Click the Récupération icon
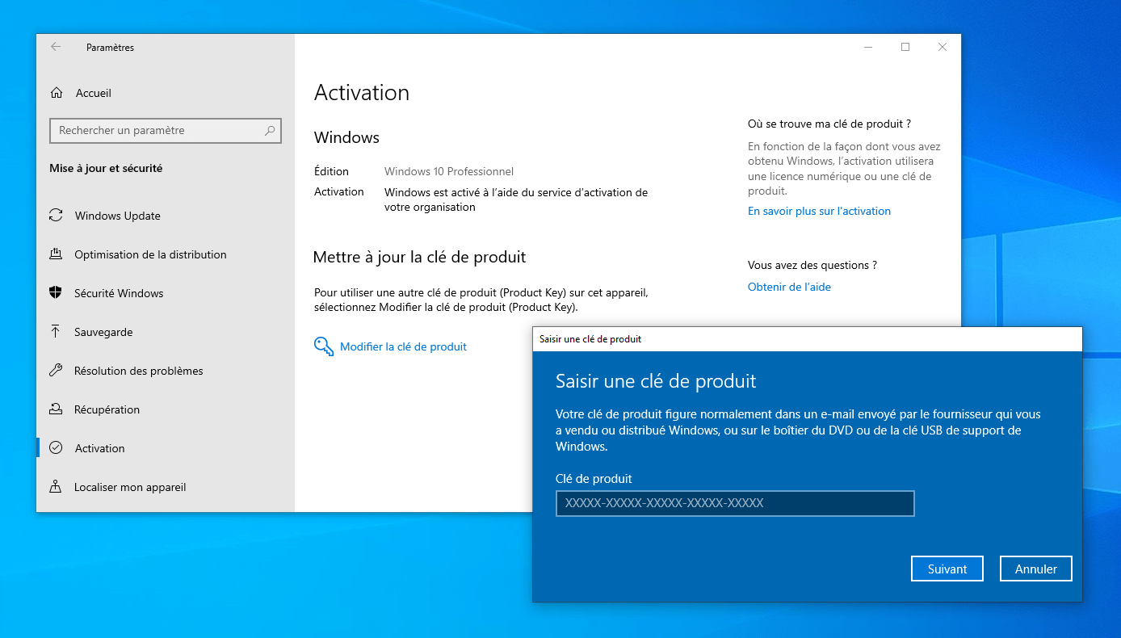This screenshot has width=1121, height=638. tap(56, 409)
